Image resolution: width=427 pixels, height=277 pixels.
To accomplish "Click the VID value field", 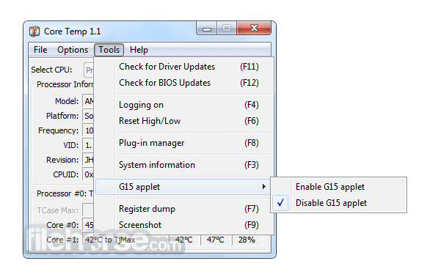I will pos(88,145).
